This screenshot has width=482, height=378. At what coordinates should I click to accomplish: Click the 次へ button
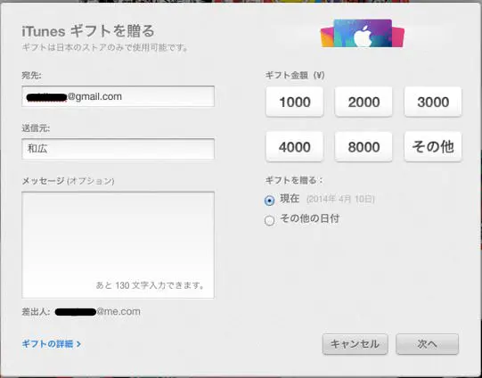pos(428,344)
